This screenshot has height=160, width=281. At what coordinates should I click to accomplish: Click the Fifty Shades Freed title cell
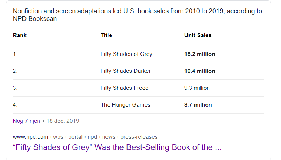point(124,88)
